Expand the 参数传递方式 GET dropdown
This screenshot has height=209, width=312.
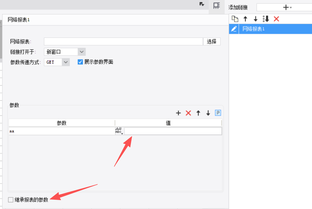(x=66, y=62)
